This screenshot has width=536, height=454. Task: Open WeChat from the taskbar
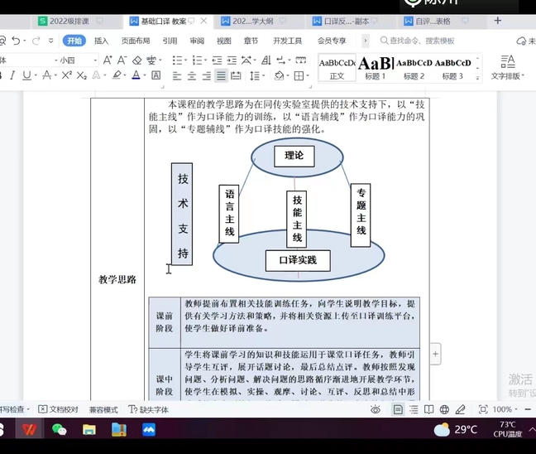pyautogui.click(x=59, y=429)
